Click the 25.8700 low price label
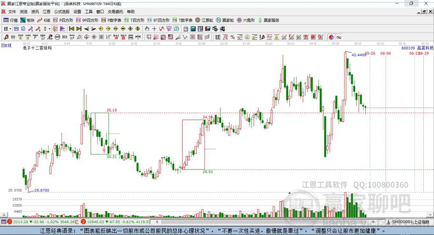Image resolution: width=434 pixels, height=235 pixels. [x=42, y=190]
